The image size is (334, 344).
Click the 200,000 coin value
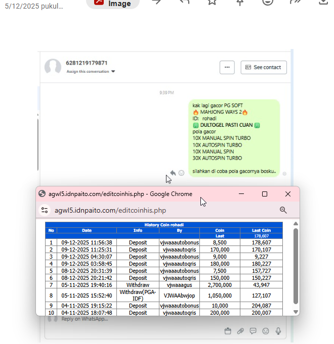tap(220, 313)
